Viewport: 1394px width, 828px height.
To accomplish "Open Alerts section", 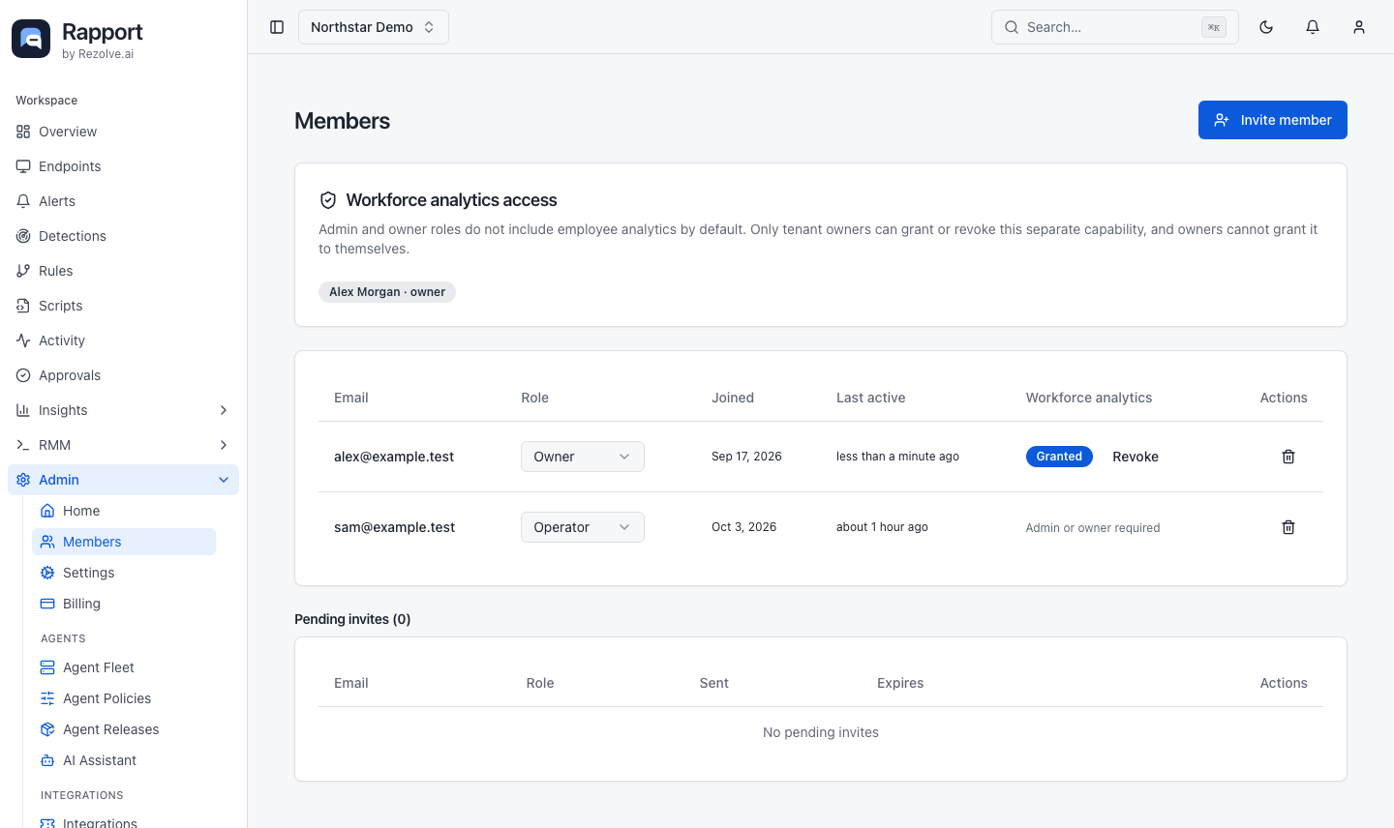I will coord(123,201).
